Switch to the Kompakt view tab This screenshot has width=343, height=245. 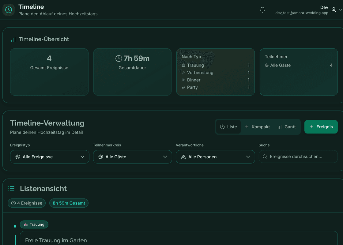[257, 127]
